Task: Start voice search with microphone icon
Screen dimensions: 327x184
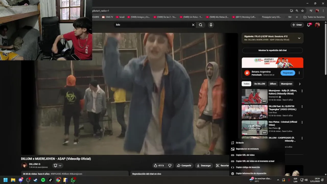Action: (x=211, y=25)
